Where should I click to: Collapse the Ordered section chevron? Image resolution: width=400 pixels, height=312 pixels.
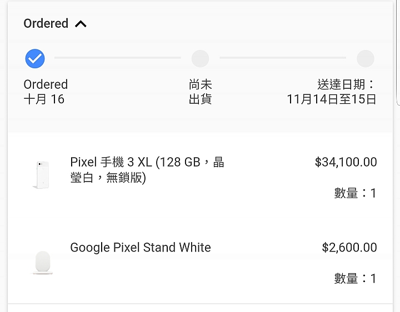tap(81, 24)
